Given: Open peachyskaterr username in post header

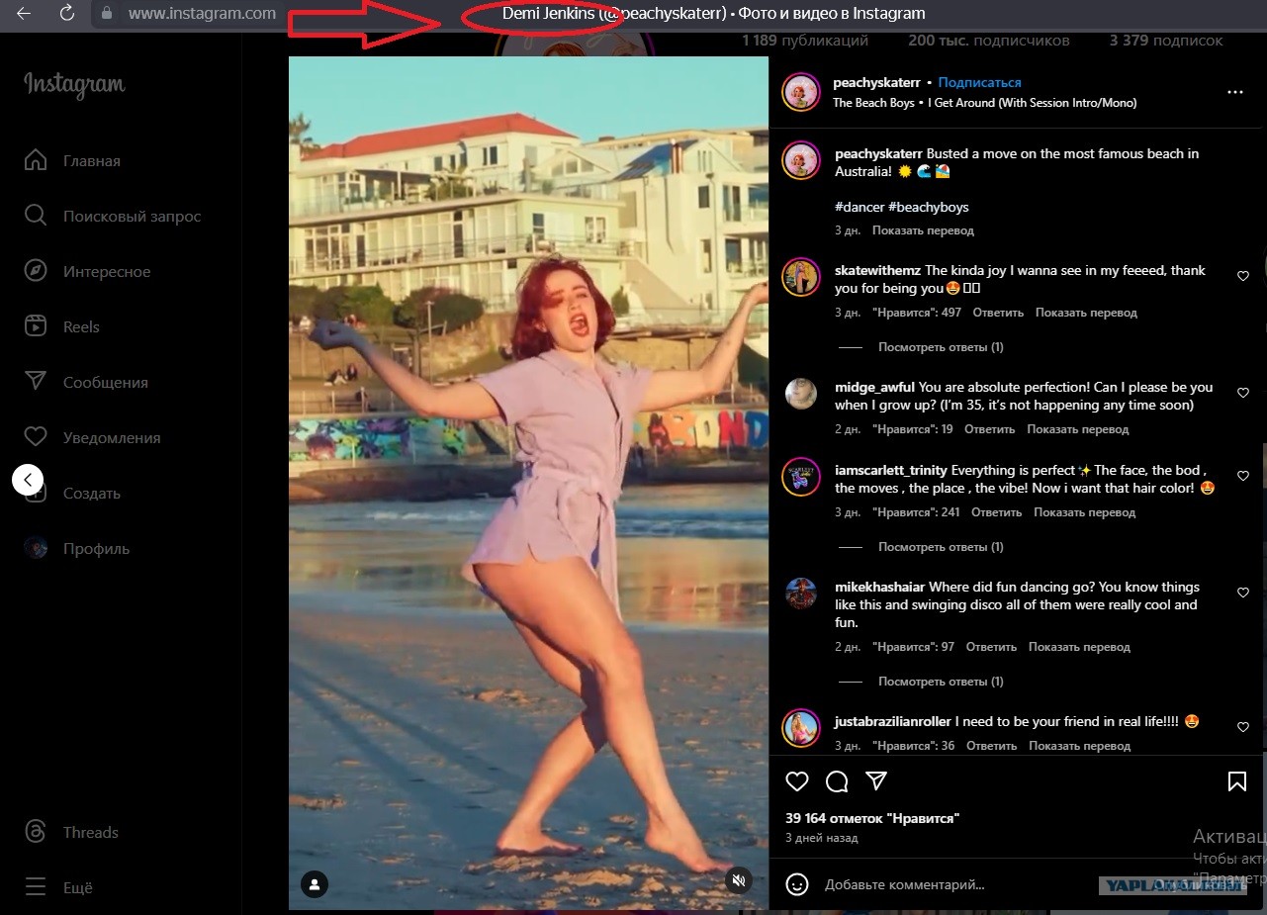Looking at the screenshot, I should (x=876, y=82).
